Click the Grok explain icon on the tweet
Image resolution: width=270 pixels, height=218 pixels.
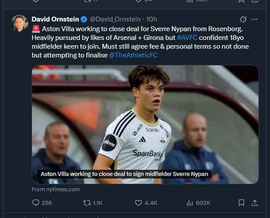tap(243, 19)
